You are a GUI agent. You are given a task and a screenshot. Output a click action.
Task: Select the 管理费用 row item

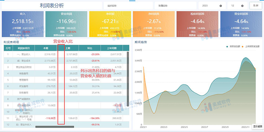point(24,80)
